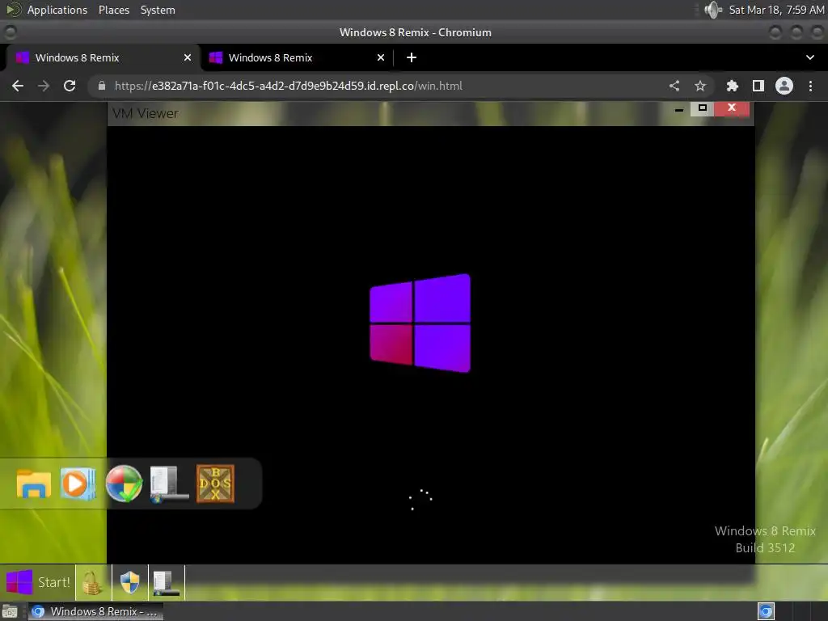Share this page icon
Screen dimensions: 828x621
click(674, 86)
